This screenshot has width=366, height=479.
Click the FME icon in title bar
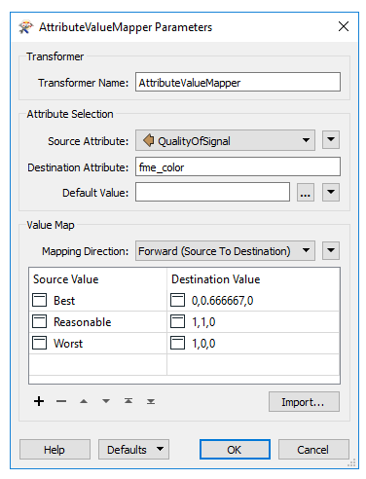(x=25, y=27)
